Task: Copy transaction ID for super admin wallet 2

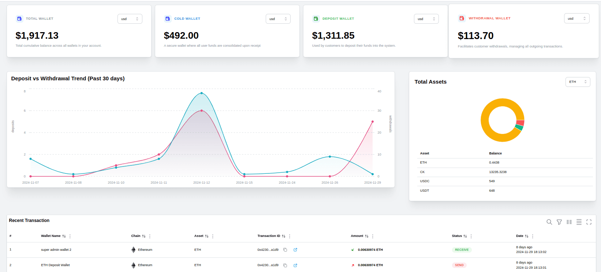Action: [285, 250]
